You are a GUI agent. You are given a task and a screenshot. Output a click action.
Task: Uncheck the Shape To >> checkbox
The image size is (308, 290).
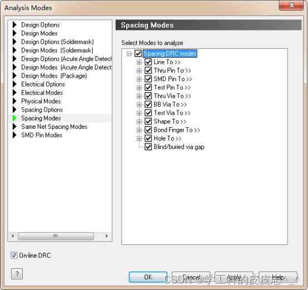148,121
